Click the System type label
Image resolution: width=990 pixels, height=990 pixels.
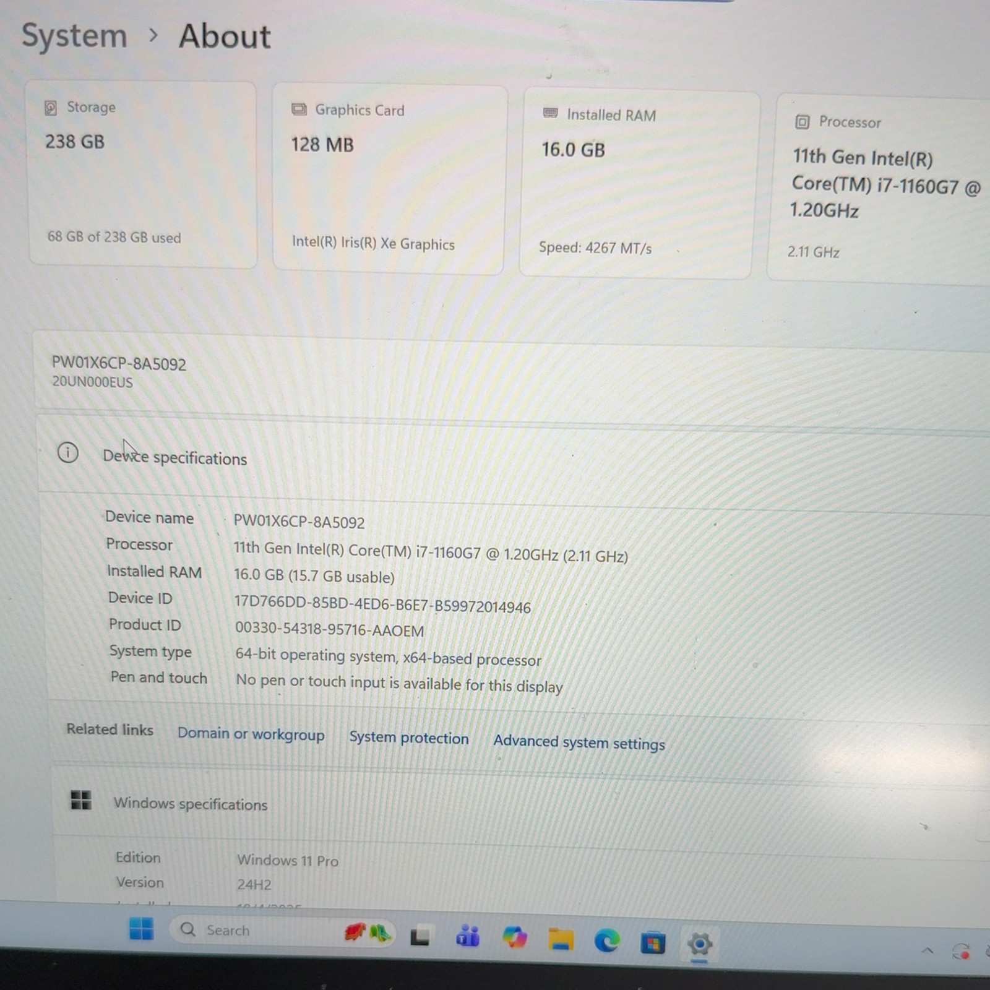point(150,652)
